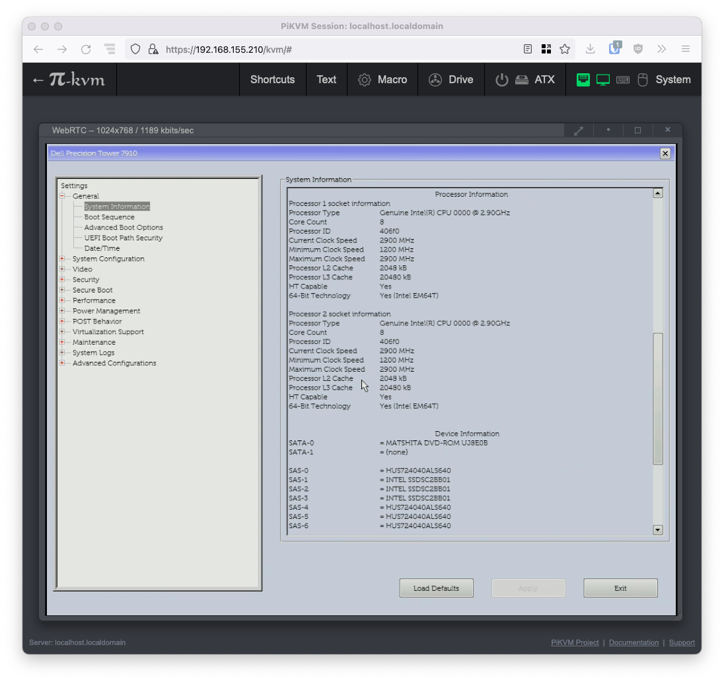The image size is (724, 682).
Task: Click the scroll-down arrow of System Information
Action: [658, 529]
